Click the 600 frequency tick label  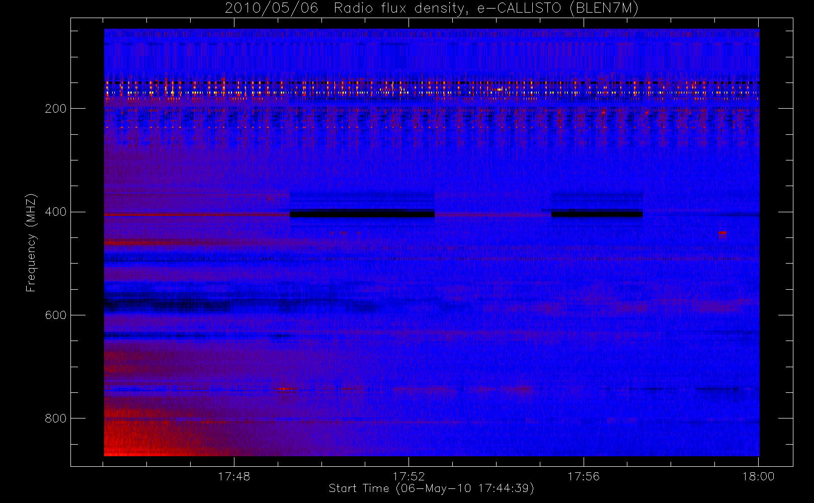pos(55,315)
